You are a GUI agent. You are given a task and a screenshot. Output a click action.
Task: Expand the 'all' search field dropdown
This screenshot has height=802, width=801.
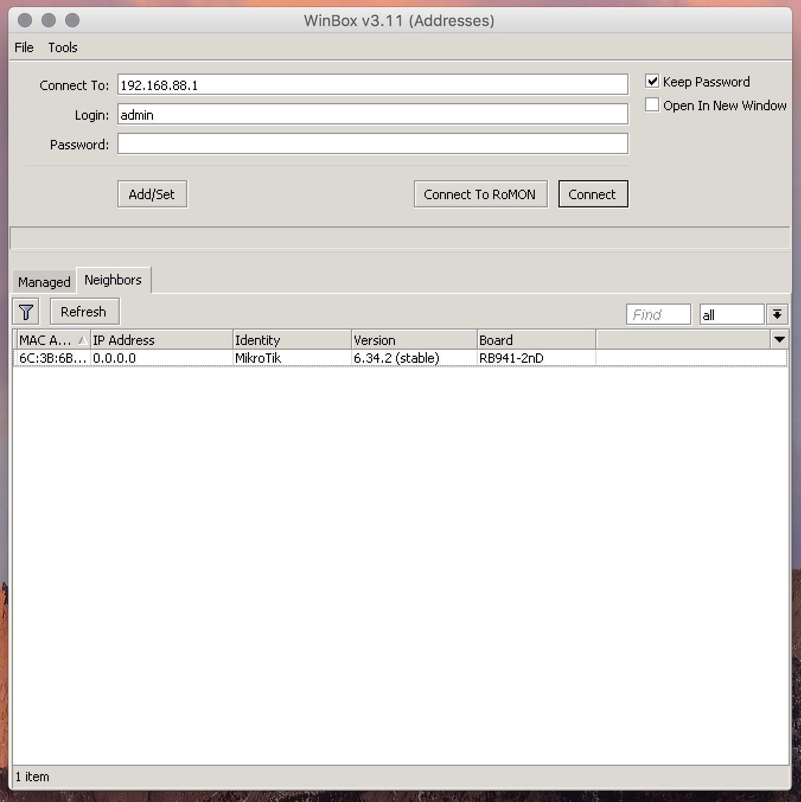click(x=777, y=315)
